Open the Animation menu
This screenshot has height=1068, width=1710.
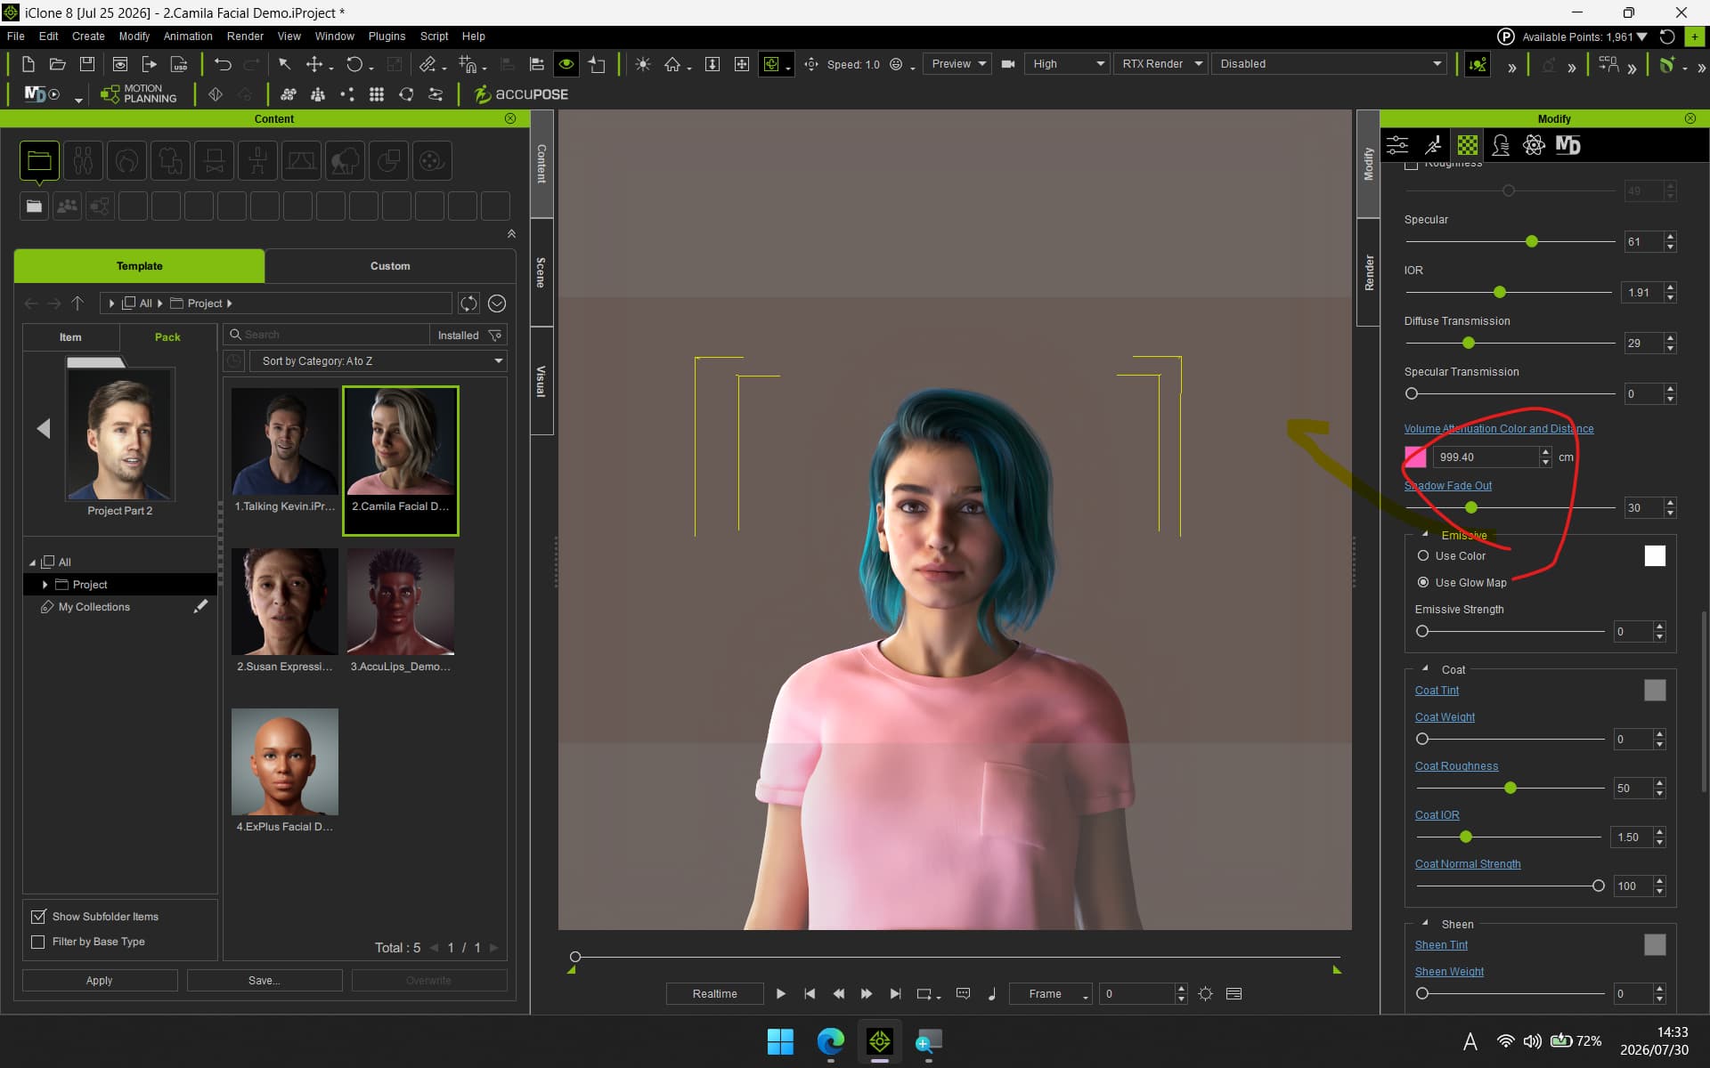pos(187,36)
